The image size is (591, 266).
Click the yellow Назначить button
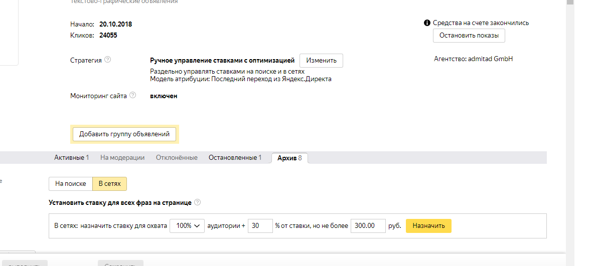(428, 226)
